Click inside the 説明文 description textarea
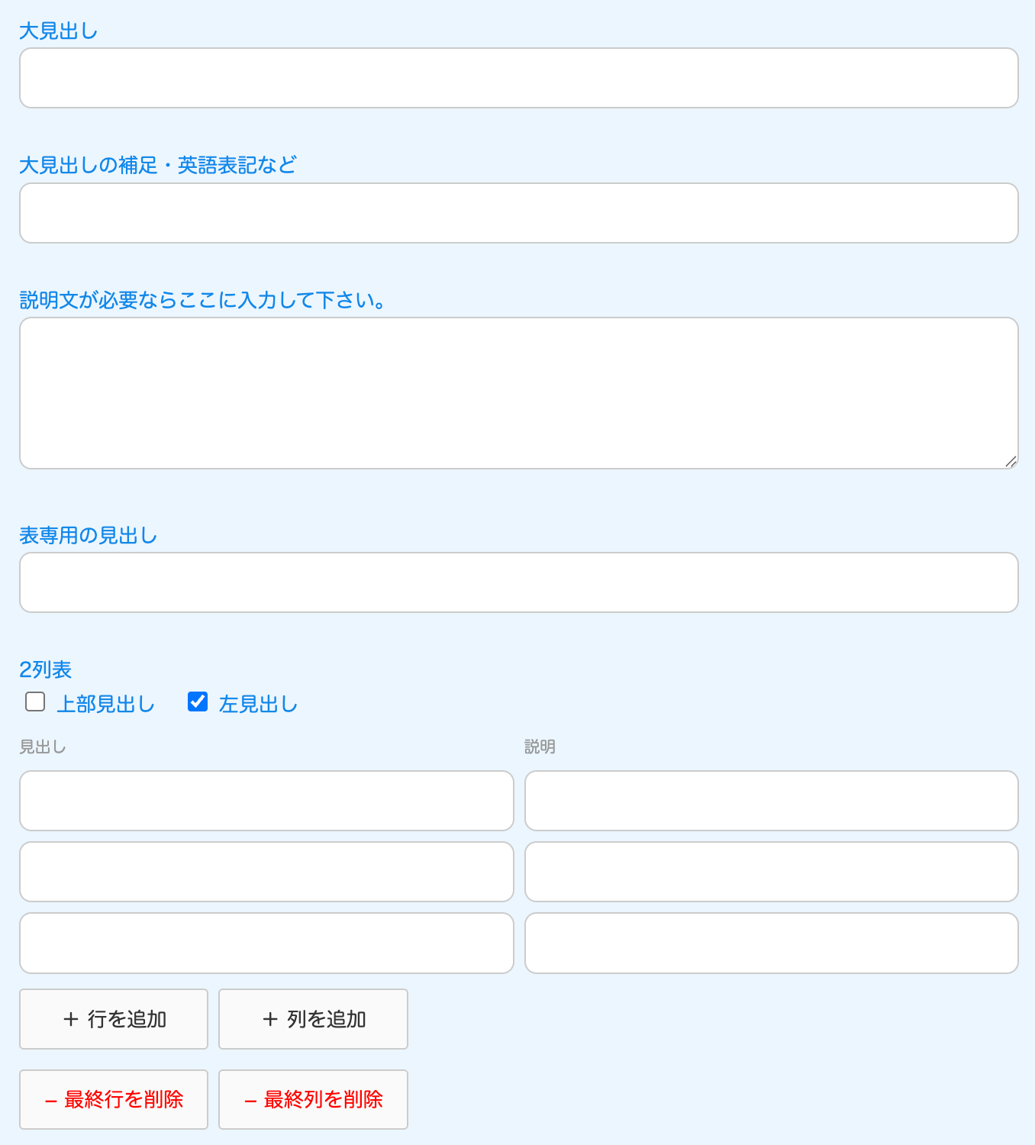This screenshot has height=1145, width=1035. [518, 392]
